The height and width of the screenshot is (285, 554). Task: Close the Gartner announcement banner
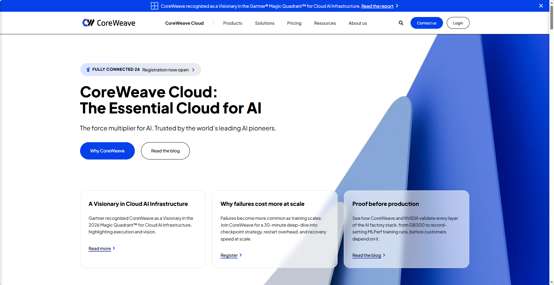coord(541,6)
